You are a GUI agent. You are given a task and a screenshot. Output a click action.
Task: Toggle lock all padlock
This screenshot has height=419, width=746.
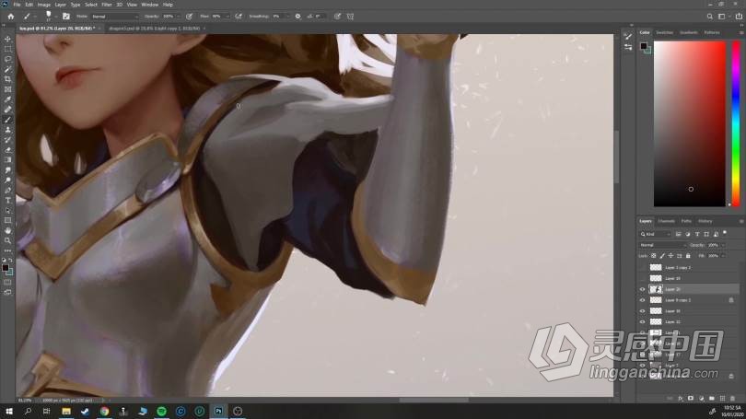pos(688,256)
